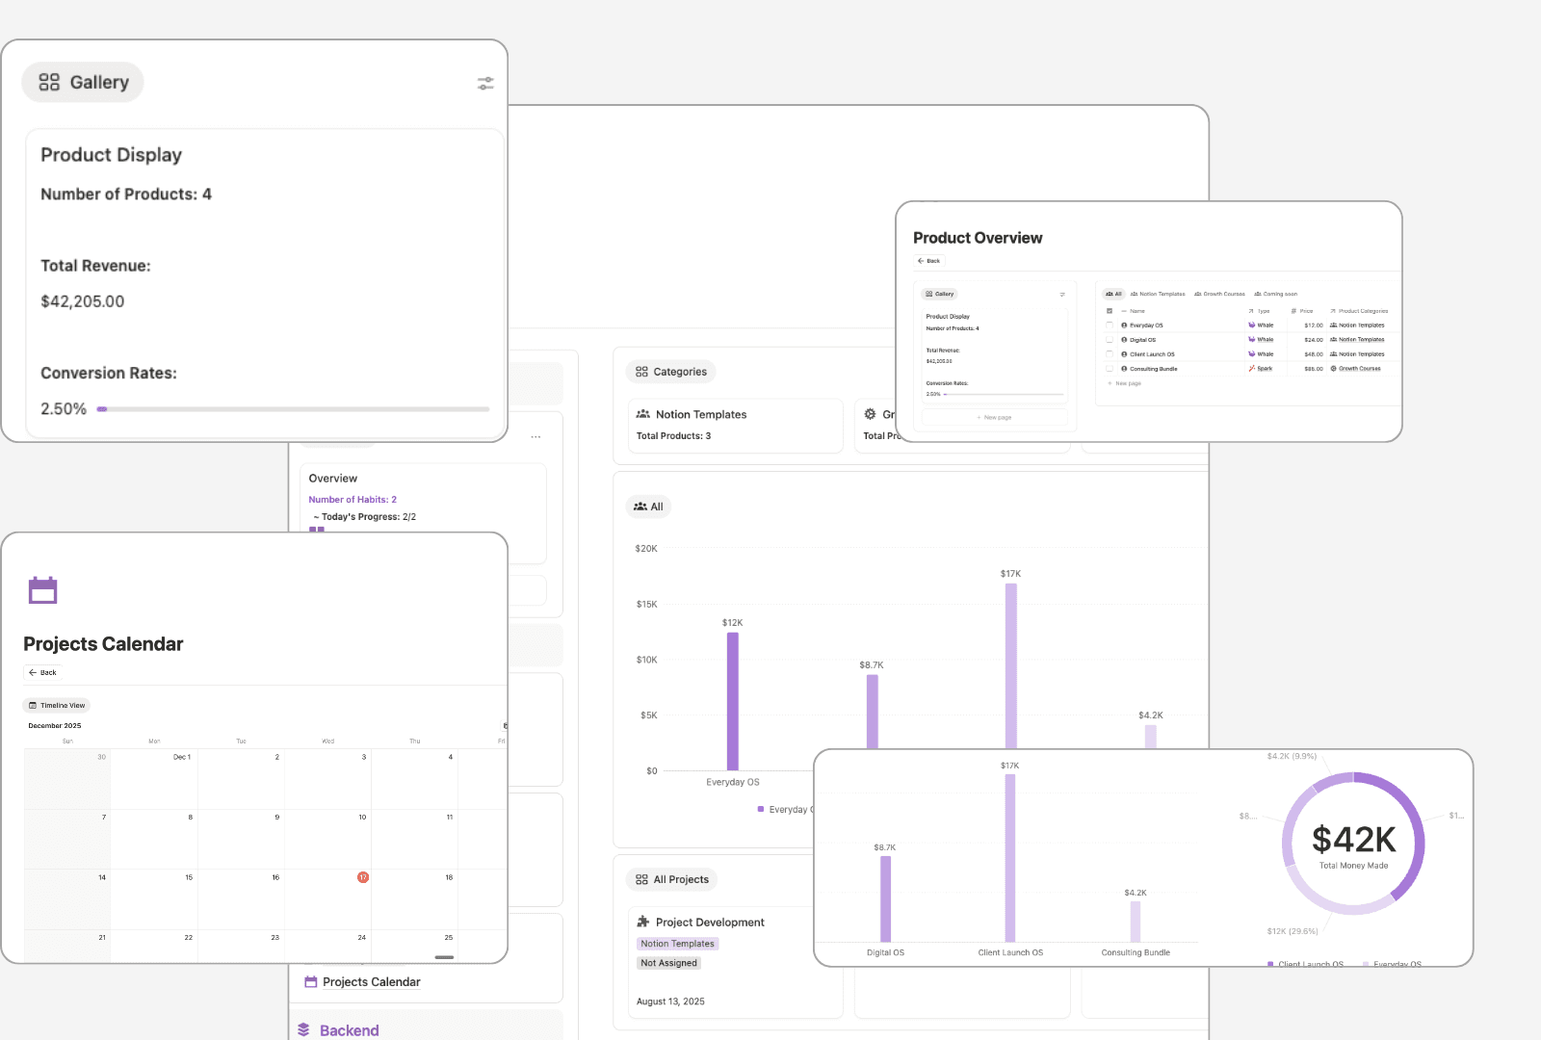Viewport: 1541px width, 1040px height.
Task: Click the Projects Calendar calendar icon
Action: (42, 588)
